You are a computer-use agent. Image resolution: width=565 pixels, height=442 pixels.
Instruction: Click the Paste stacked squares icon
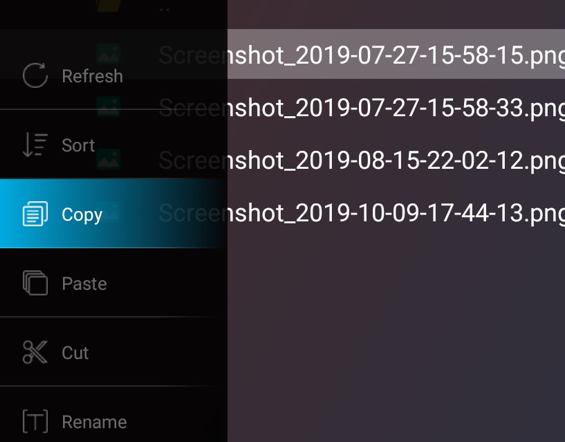35,283
